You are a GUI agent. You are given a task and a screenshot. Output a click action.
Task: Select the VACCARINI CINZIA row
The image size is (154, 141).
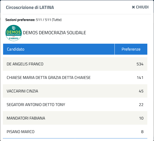(x=75, y=91)
